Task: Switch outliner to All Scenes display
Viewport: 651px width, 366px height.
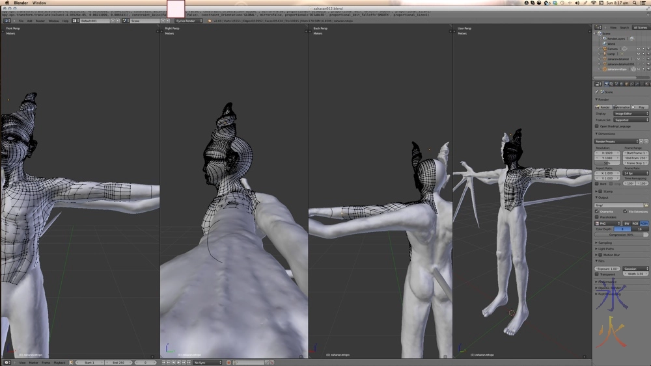Action: pyautogui.click(x=640, y=27)
